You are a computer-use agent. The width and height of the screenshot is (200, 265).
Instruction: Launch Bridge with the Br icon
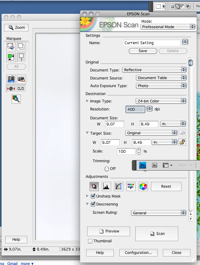pos(155,165)
